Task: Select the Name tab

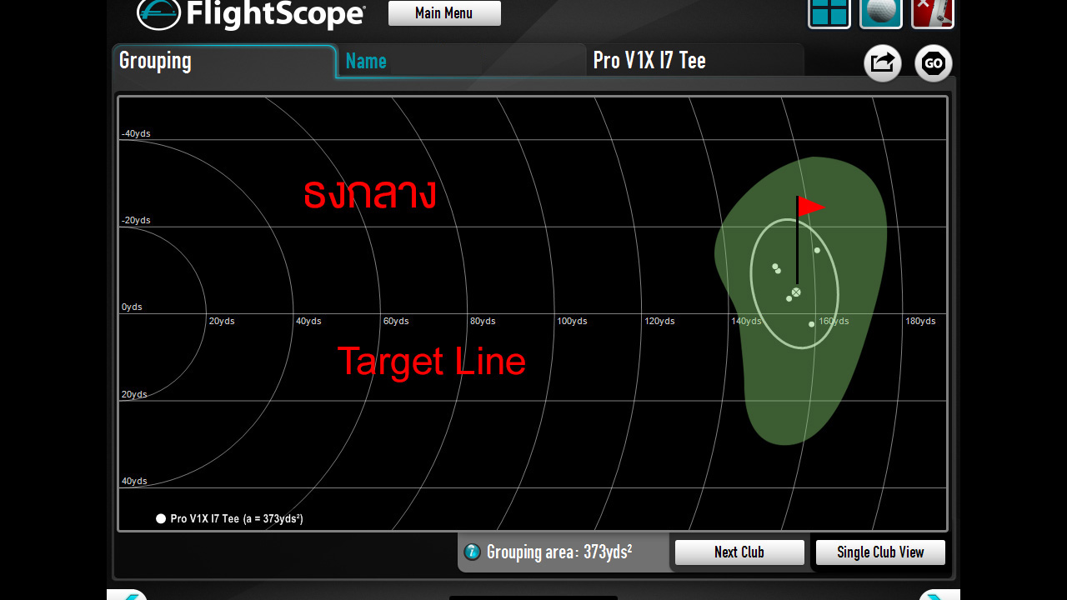Action: (462, 61)
